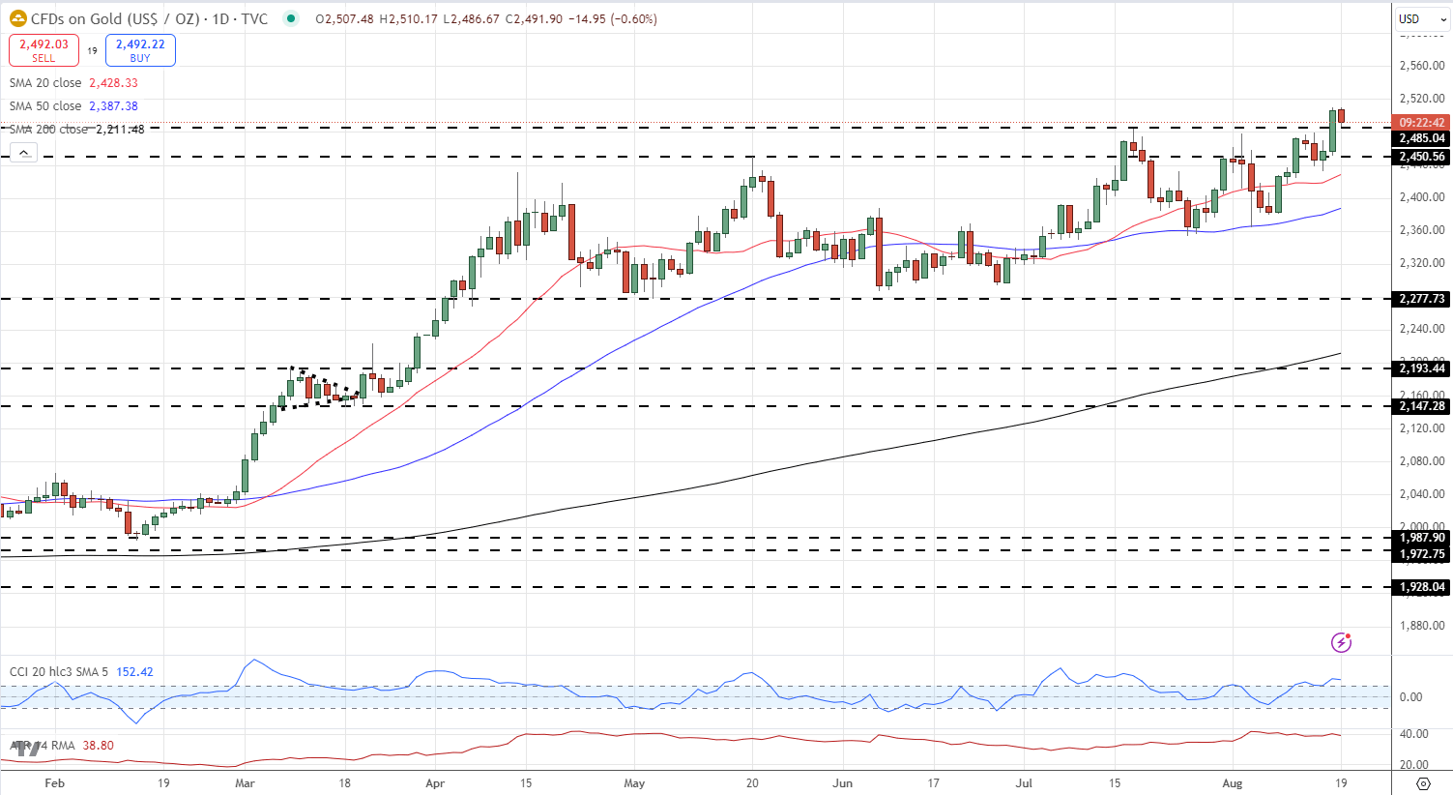The width and height of the screenshot is (1453, 795).
Task: Select the SMA 20 close legend
Action: [x=45, y=83]
